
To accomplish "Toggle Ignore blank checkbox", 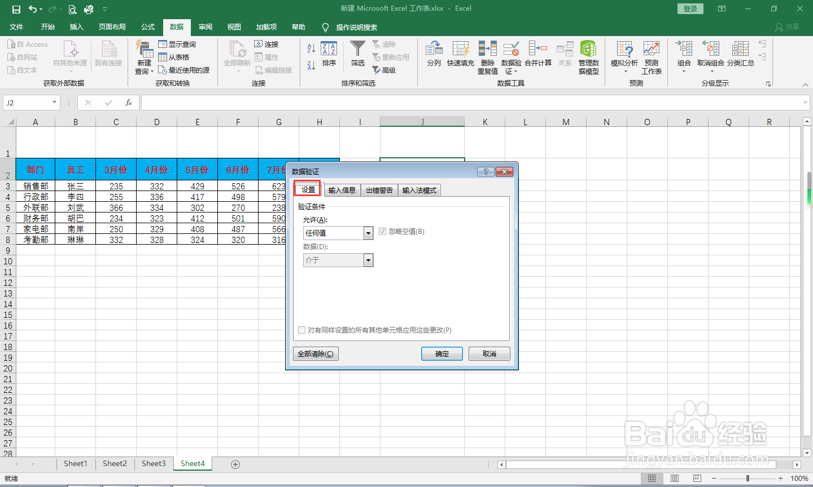I will pyautogui.click(x=382, y=231).
